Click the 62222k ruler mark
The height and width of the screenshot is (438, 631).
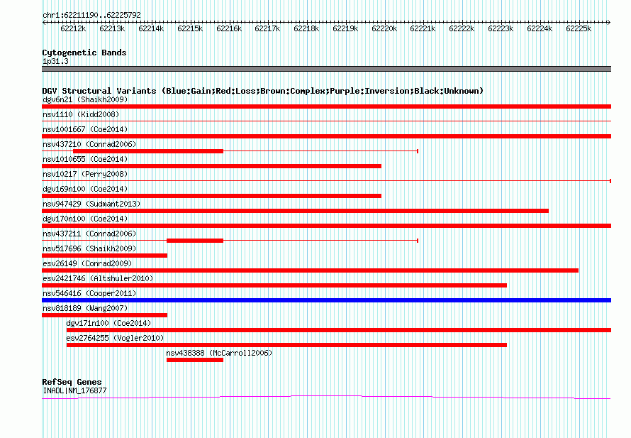tap(462, 28)
